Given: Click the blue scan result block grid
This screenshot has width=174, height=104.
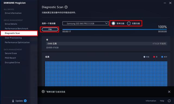Looking at the screenshot, I should (106, 74).
